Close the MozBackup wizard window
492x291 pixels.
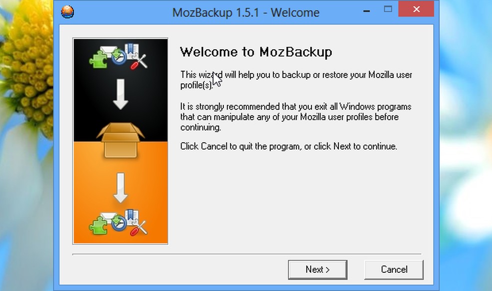point(416,9)
